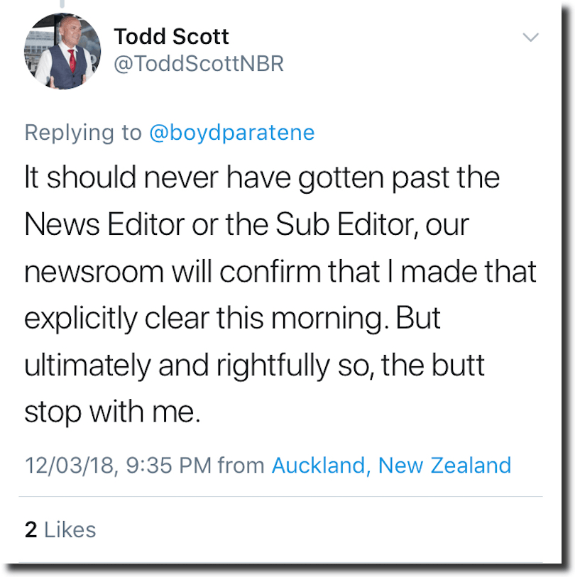Click the "Replying to" label
This screenshot has height=577, width=575.
click(x=83, y=133)
